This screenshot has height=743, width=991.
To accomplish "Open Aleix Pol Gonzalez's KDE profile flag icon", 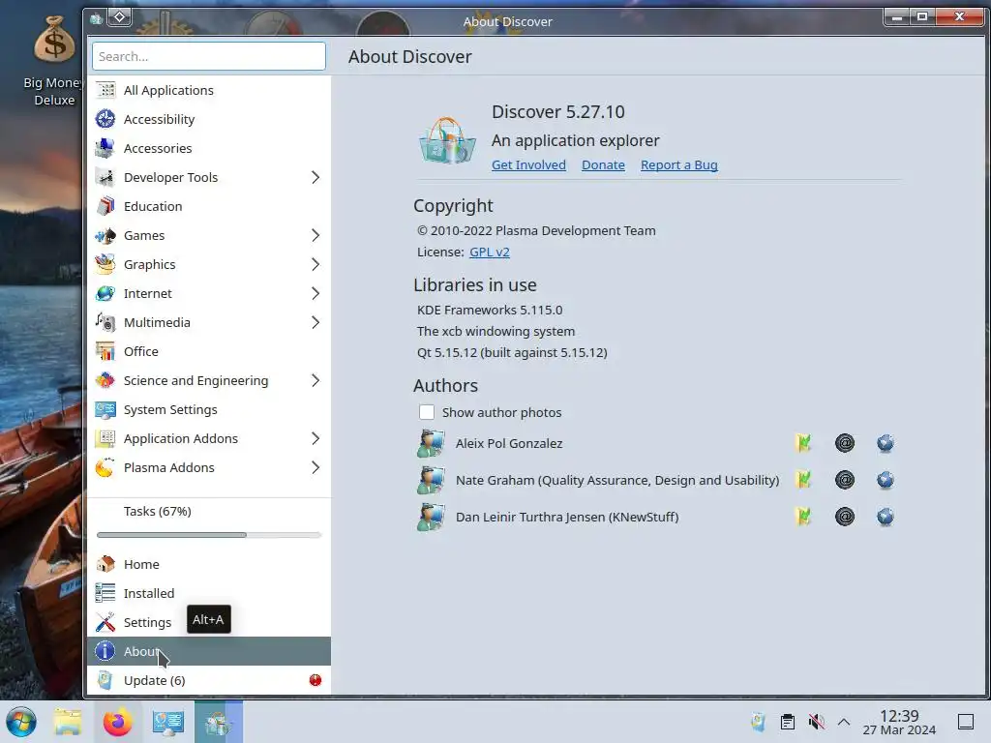I will point(803,443).
